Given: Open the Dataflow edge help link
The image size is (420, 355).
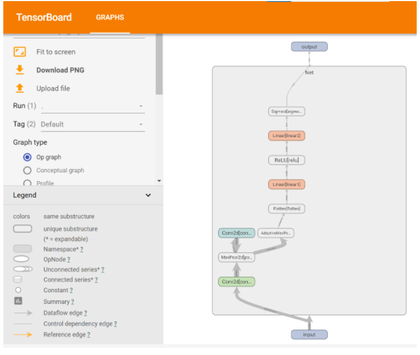Looking at the screenshot, I should click(85, 313).
